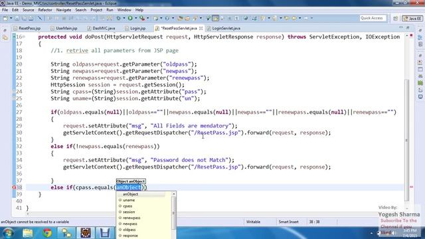Image resolution: width=425 pixels, height=239 pixels.
Task: Click the error marker on line 38
Action: coord(14,187)
